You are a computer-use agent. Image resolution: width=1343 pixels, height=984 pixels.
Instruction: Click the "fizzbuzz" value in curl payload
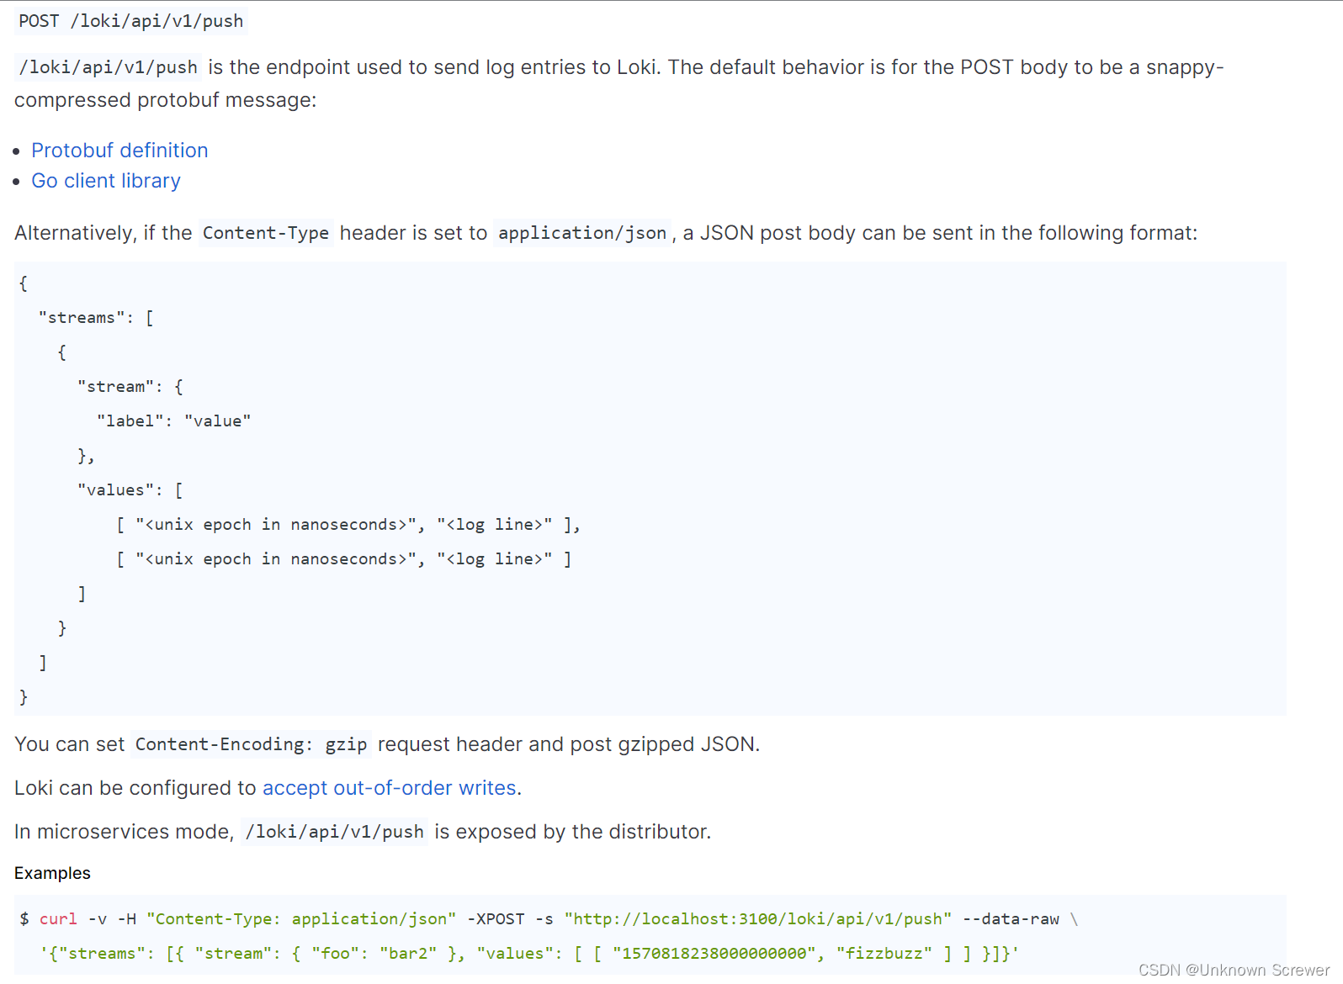point(884,954)
